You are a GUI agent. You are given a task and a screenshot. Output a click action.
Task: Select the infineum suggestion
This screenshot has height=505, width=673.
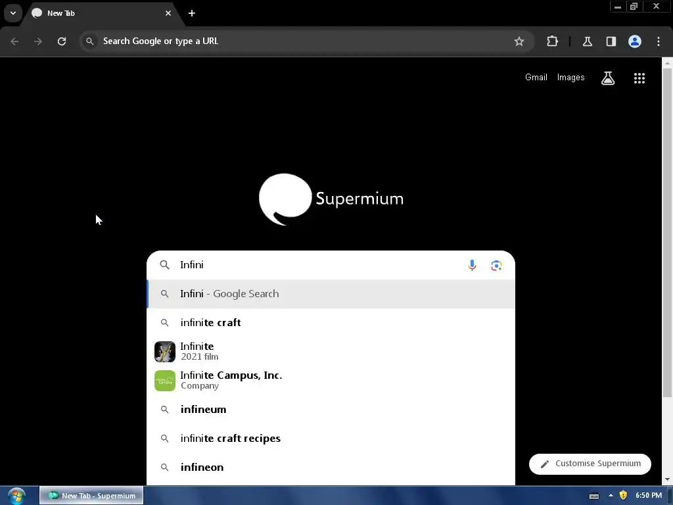tap(331, 409)
